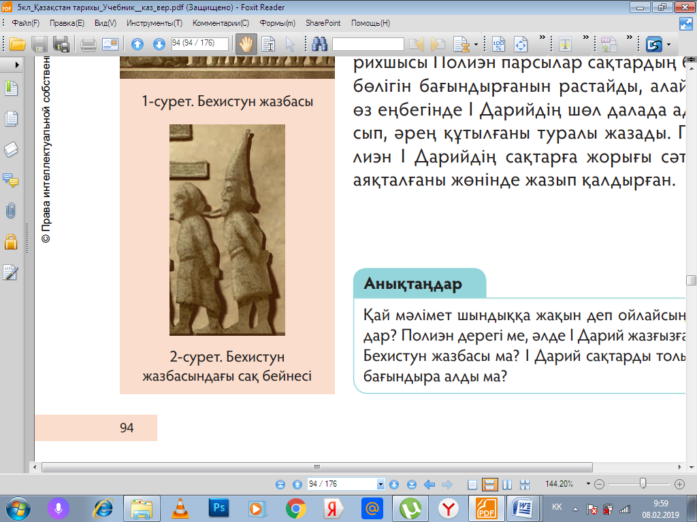The width and height of the screenshot is (697, 522).
Task: Click the zoom slider handle
Action: click(x=643, y=483)
